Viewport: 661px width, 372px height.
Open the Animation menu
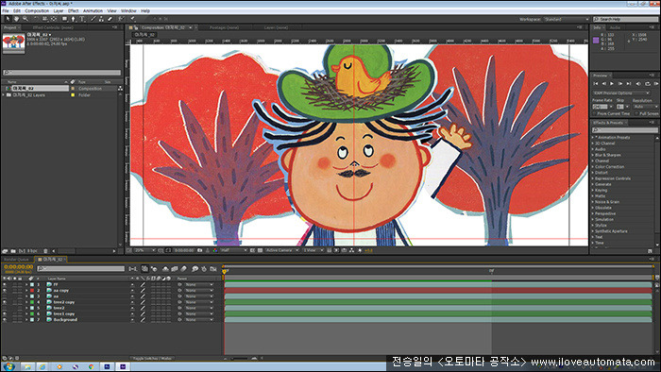tap(93, 11)
